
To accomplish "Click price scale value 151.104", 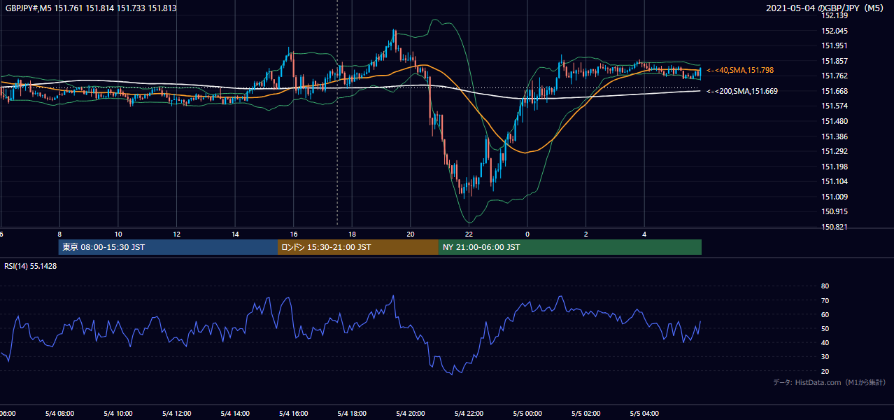I will click(x=834, y=181).
